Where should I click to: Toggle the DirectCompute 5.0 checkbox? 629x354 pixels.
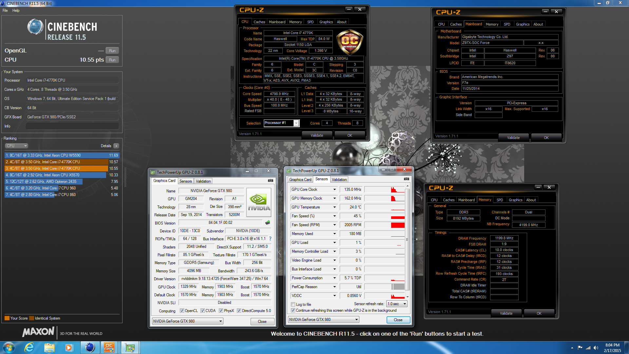tap(239, 311)
